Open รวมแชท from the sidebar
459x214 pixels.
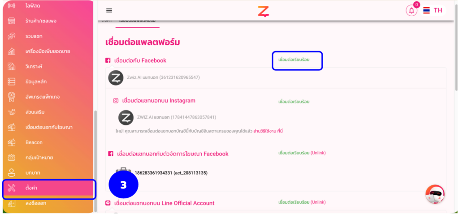(34, 36)
